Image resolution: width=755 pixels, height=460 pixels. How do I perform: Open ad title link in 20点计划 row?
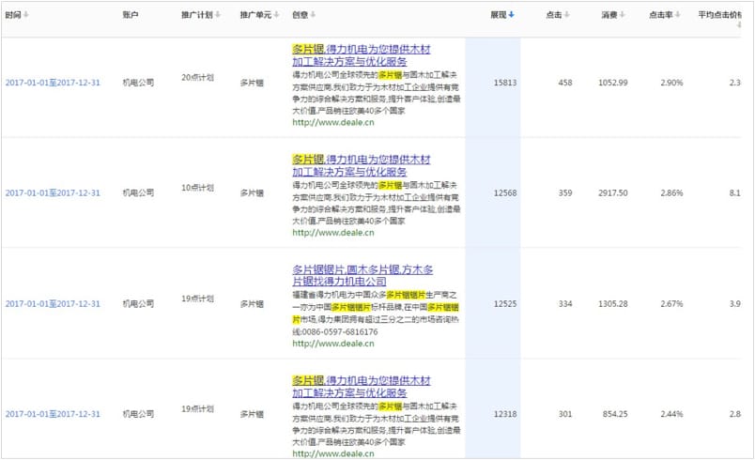click(362, 55)
